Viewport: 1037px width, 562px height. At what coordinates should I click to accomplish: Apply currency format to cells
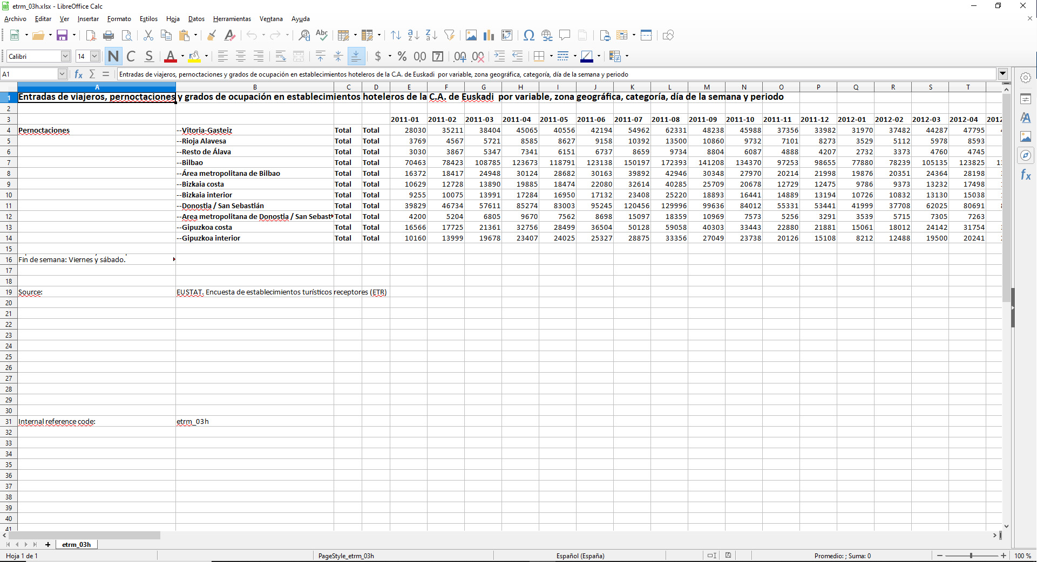click(379, 56)
